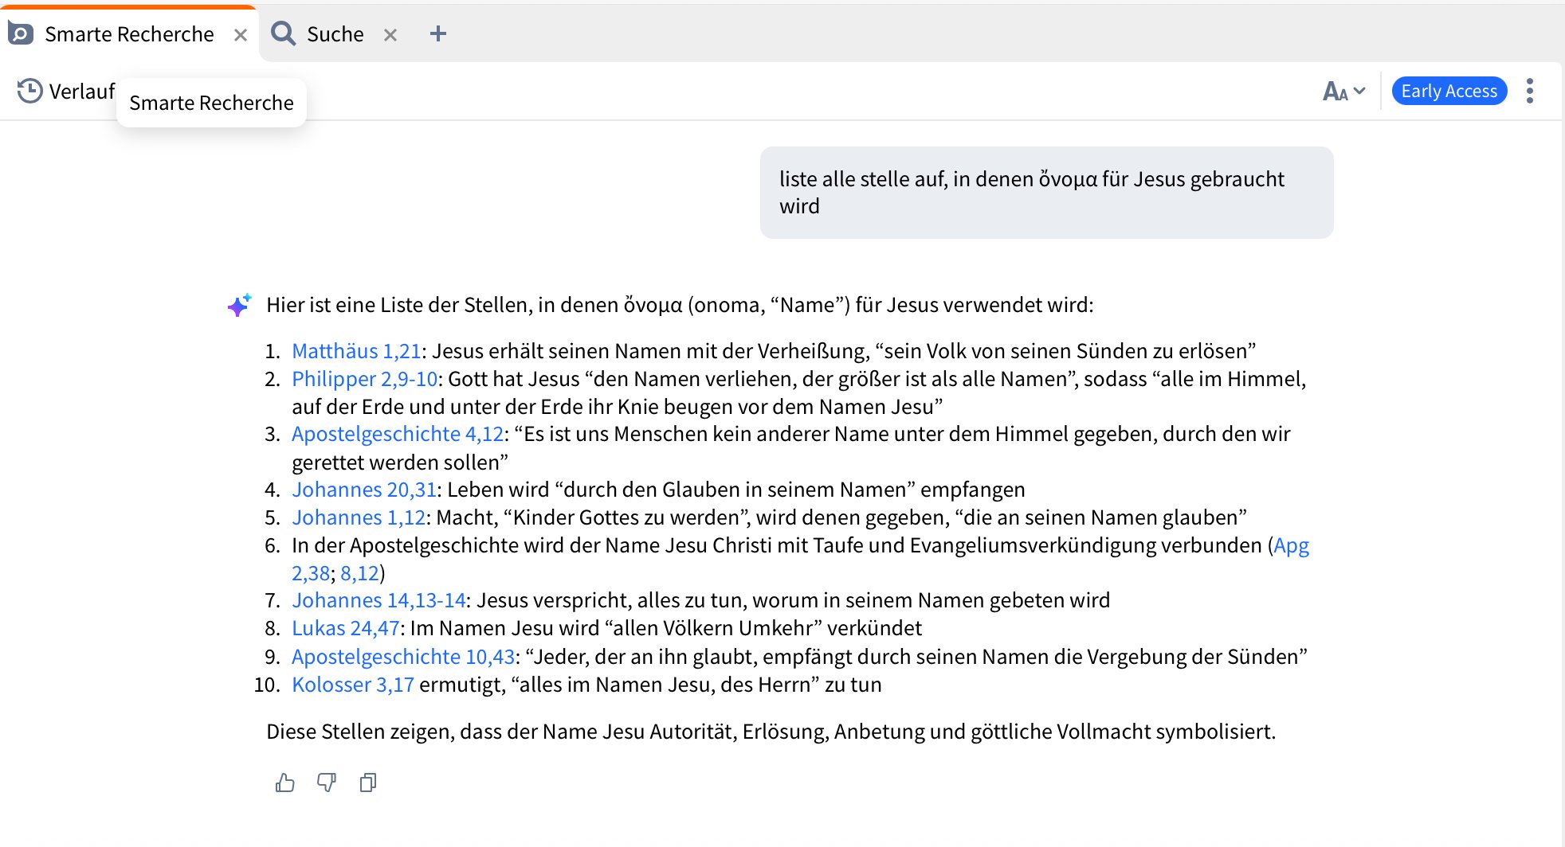The height and width of the screenshot is (847, 1565).
Task: Give thumbs down to the answer
Action: click(327, 783)
